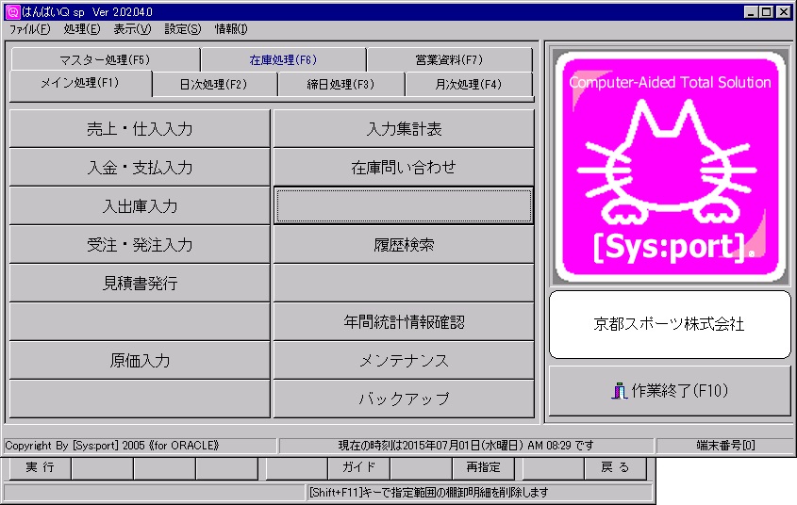
Task: Open 受注・発注入力 screen
Action: (140, 245)
